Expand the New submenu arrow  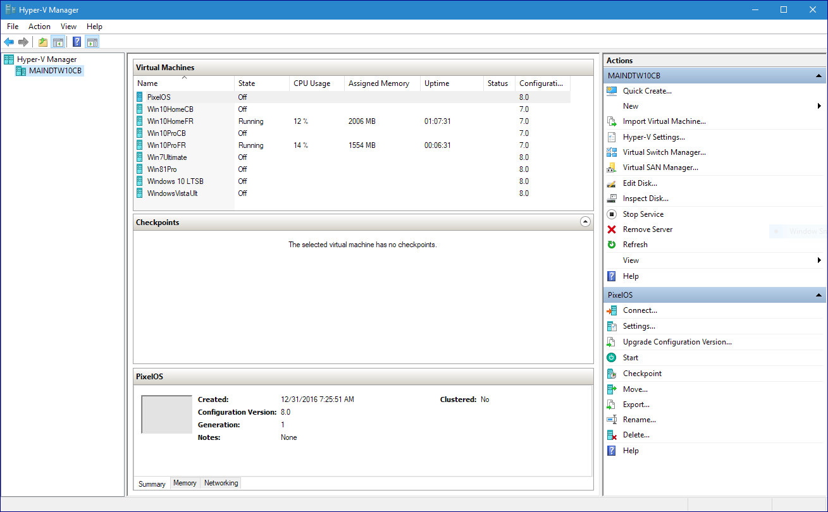click(819, 106)
